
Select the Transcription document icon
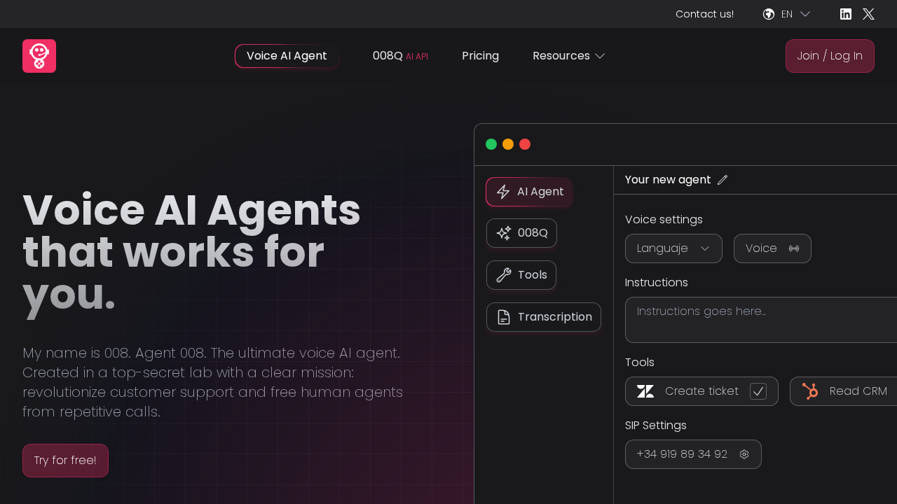[x=503, y=317]
